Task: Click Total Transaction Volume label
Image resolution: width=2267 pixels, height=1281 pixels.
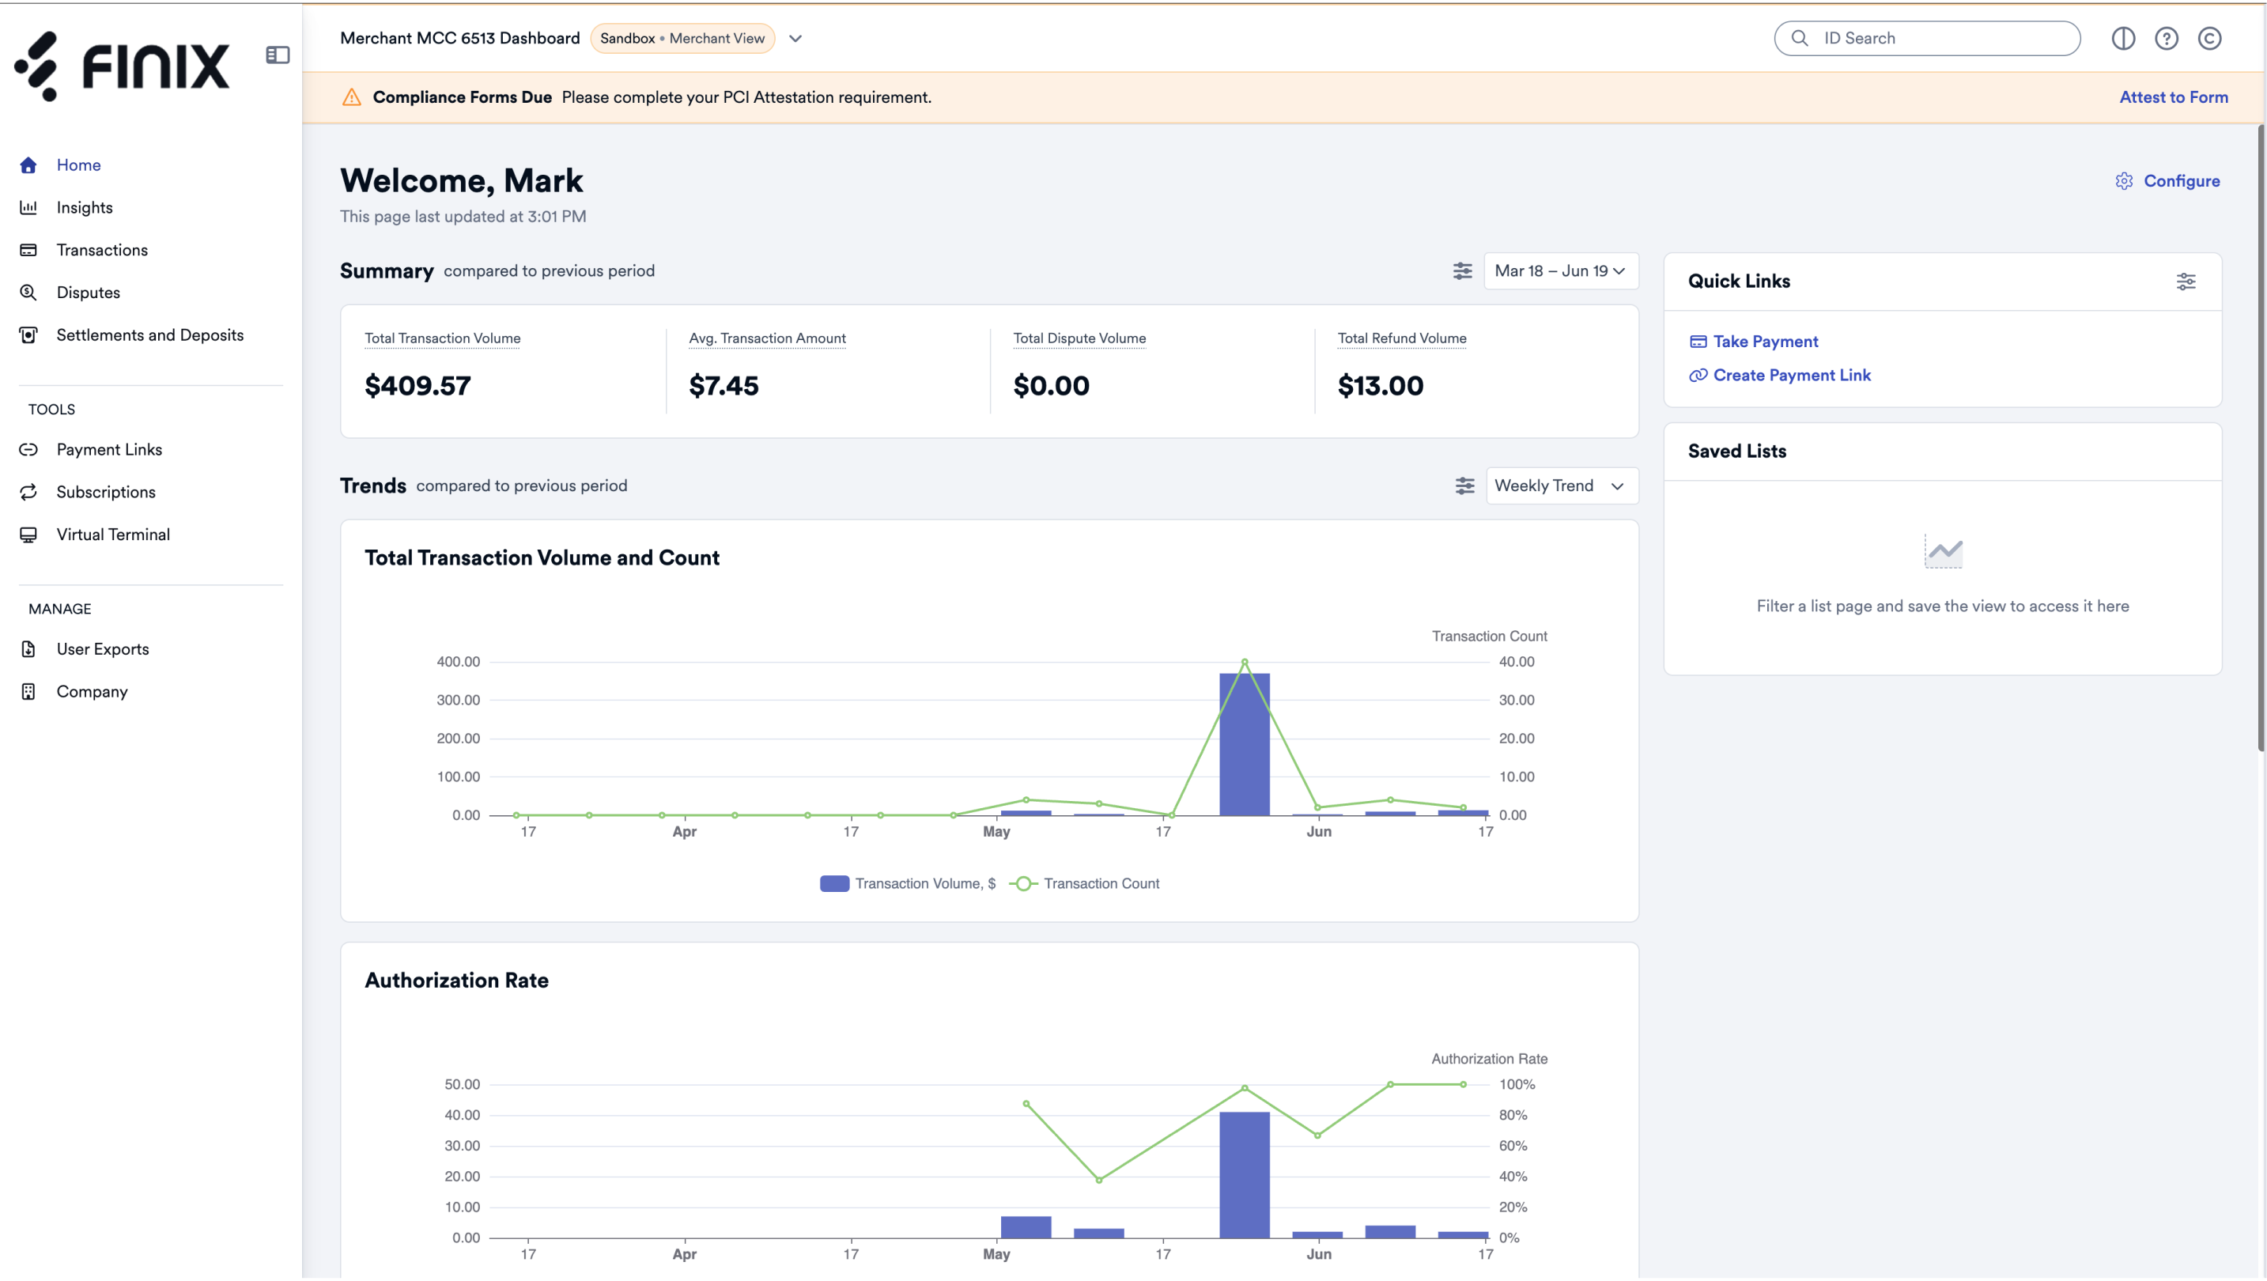Action: [442, 338]
